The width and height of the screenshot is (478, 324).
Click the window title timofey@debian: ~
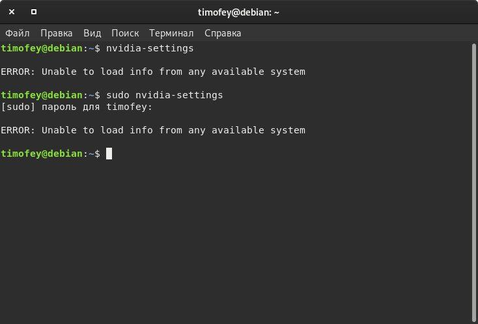(238, 12)
